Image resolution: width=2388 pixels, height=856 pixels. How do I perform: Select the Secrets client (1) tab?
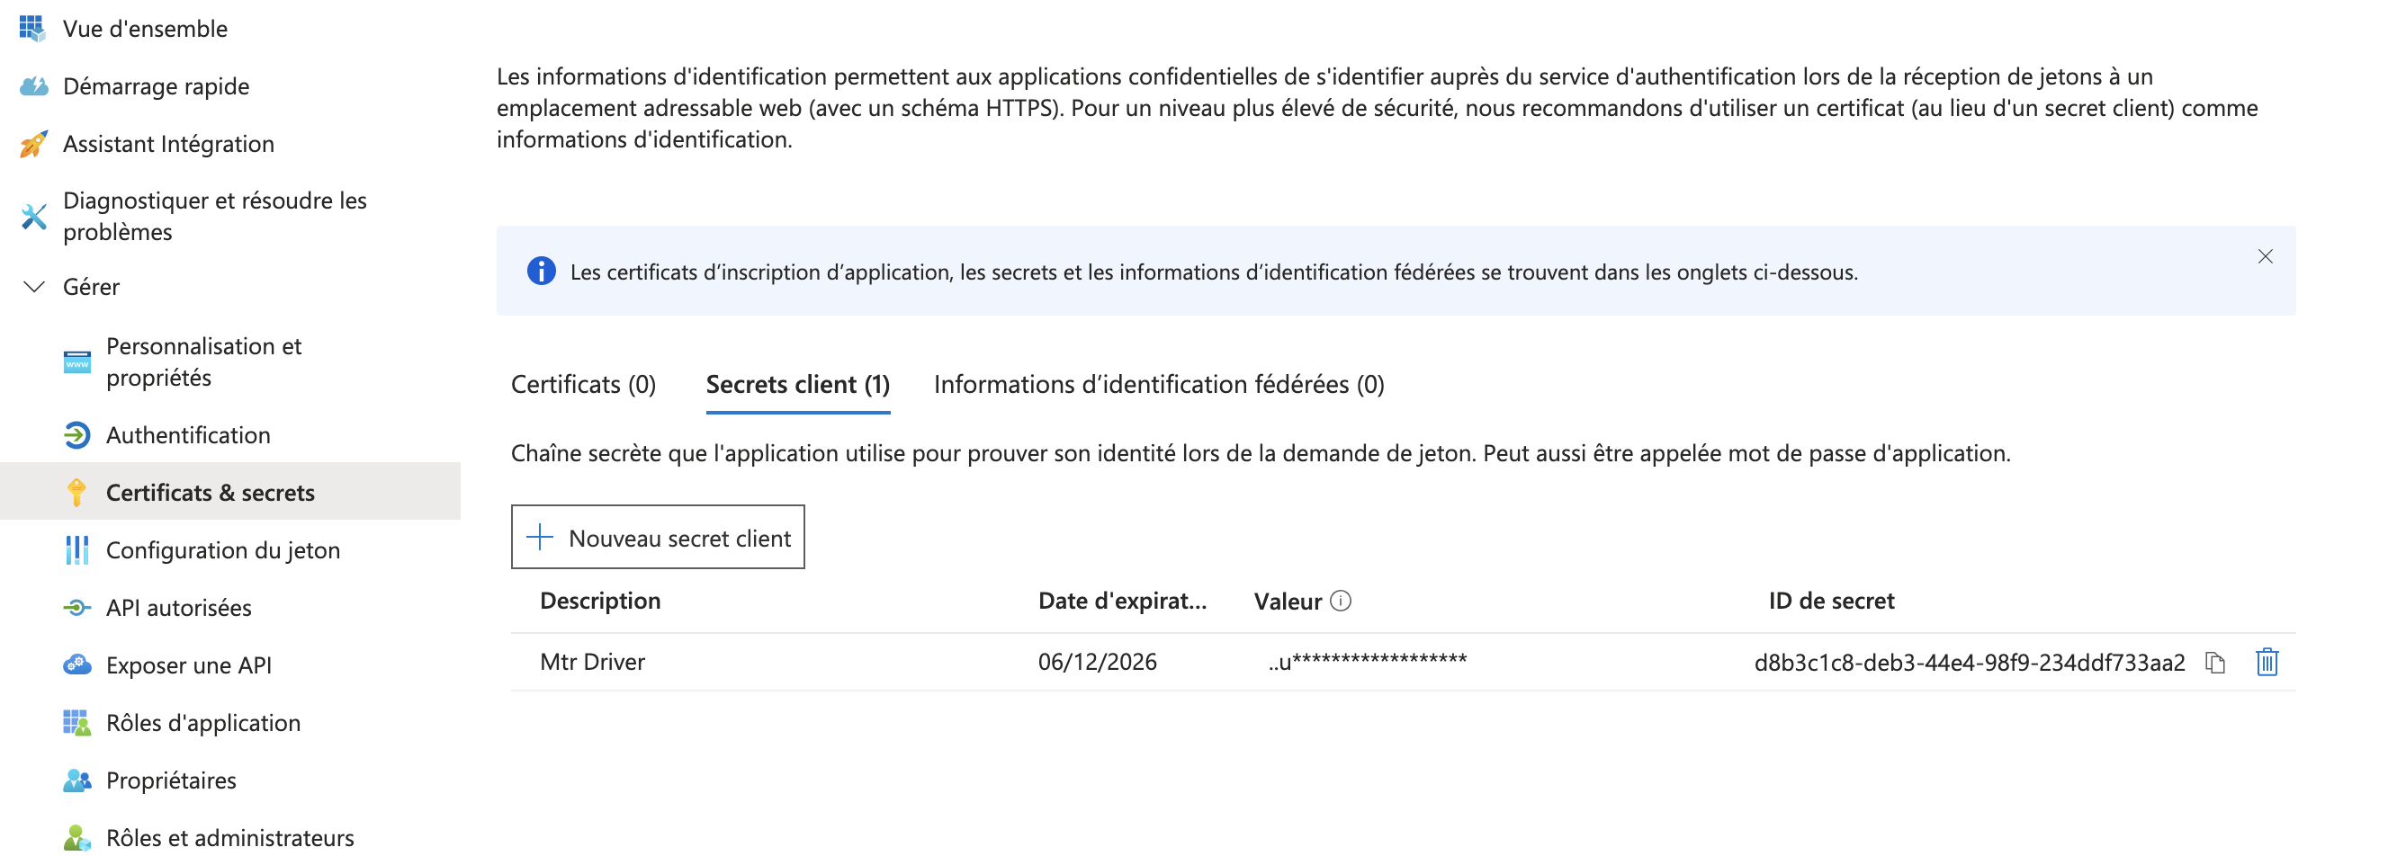tap(798, 385)
